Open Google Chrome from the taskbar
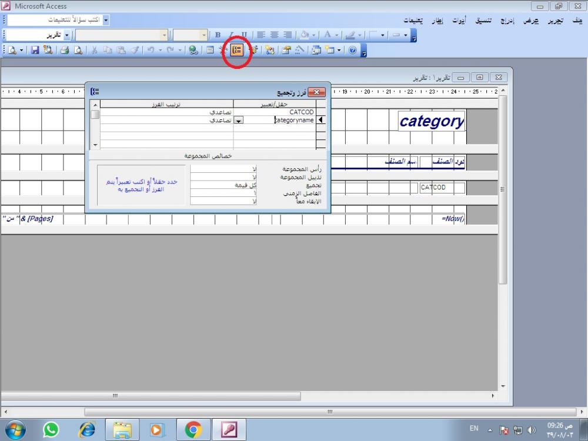588x441 pixels. (x=193, y=429)
